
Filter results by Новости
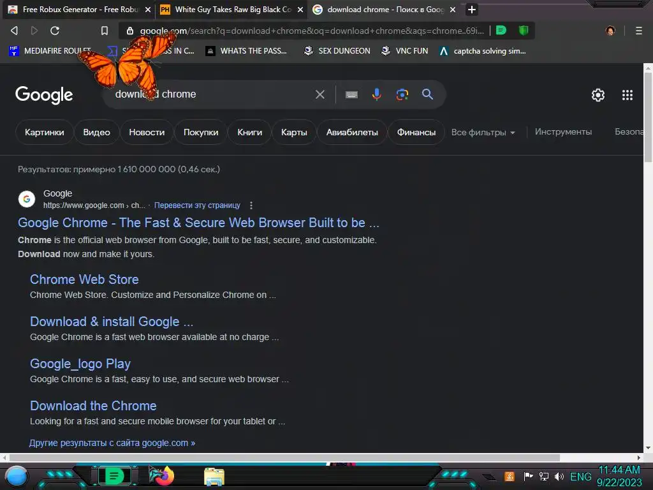(147, 132)
